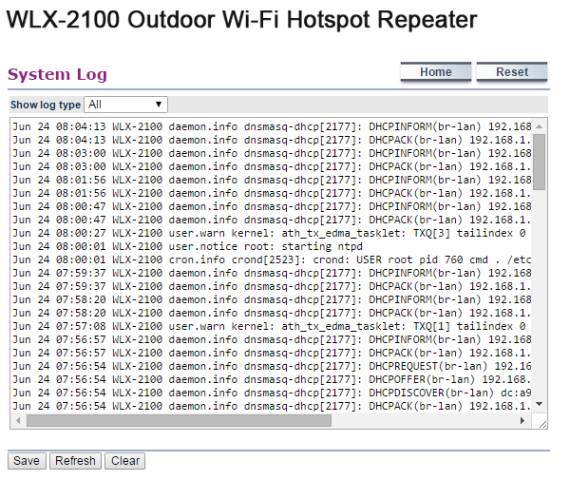
Task: Click the 08:04:13 DHCPINFORM log line
Action: tap(272, 126)
